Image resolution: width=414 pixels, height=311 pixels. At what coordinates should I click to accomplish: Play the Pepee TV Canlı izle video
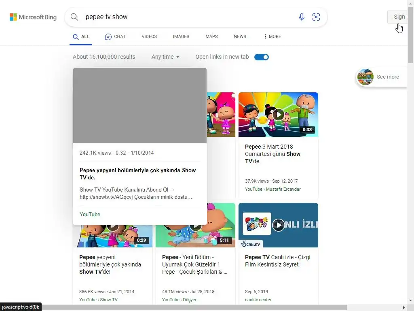(x=278, y=225)
